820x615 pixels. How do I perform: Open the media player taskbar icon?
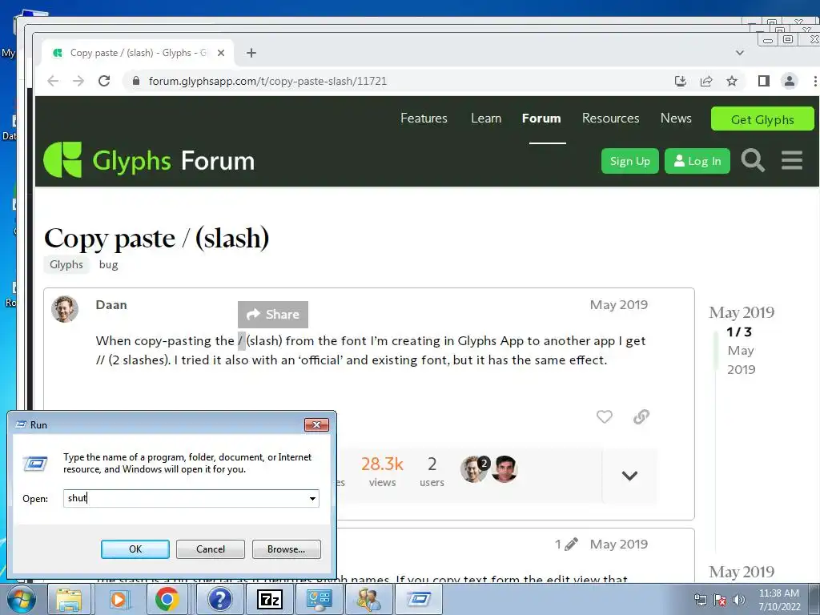pos(119,599)
